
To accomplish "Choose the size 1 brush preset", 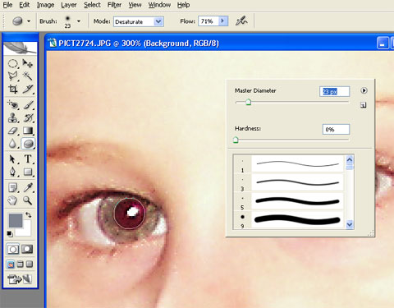I will [288, 164].
